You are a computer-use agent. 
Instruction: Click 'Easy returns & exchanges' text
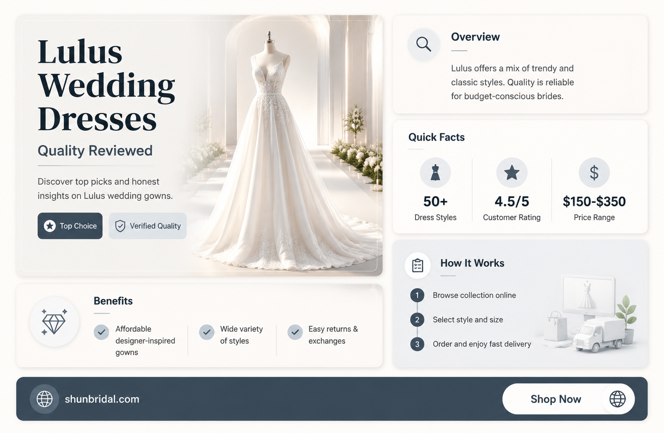[x=333, y=335]
